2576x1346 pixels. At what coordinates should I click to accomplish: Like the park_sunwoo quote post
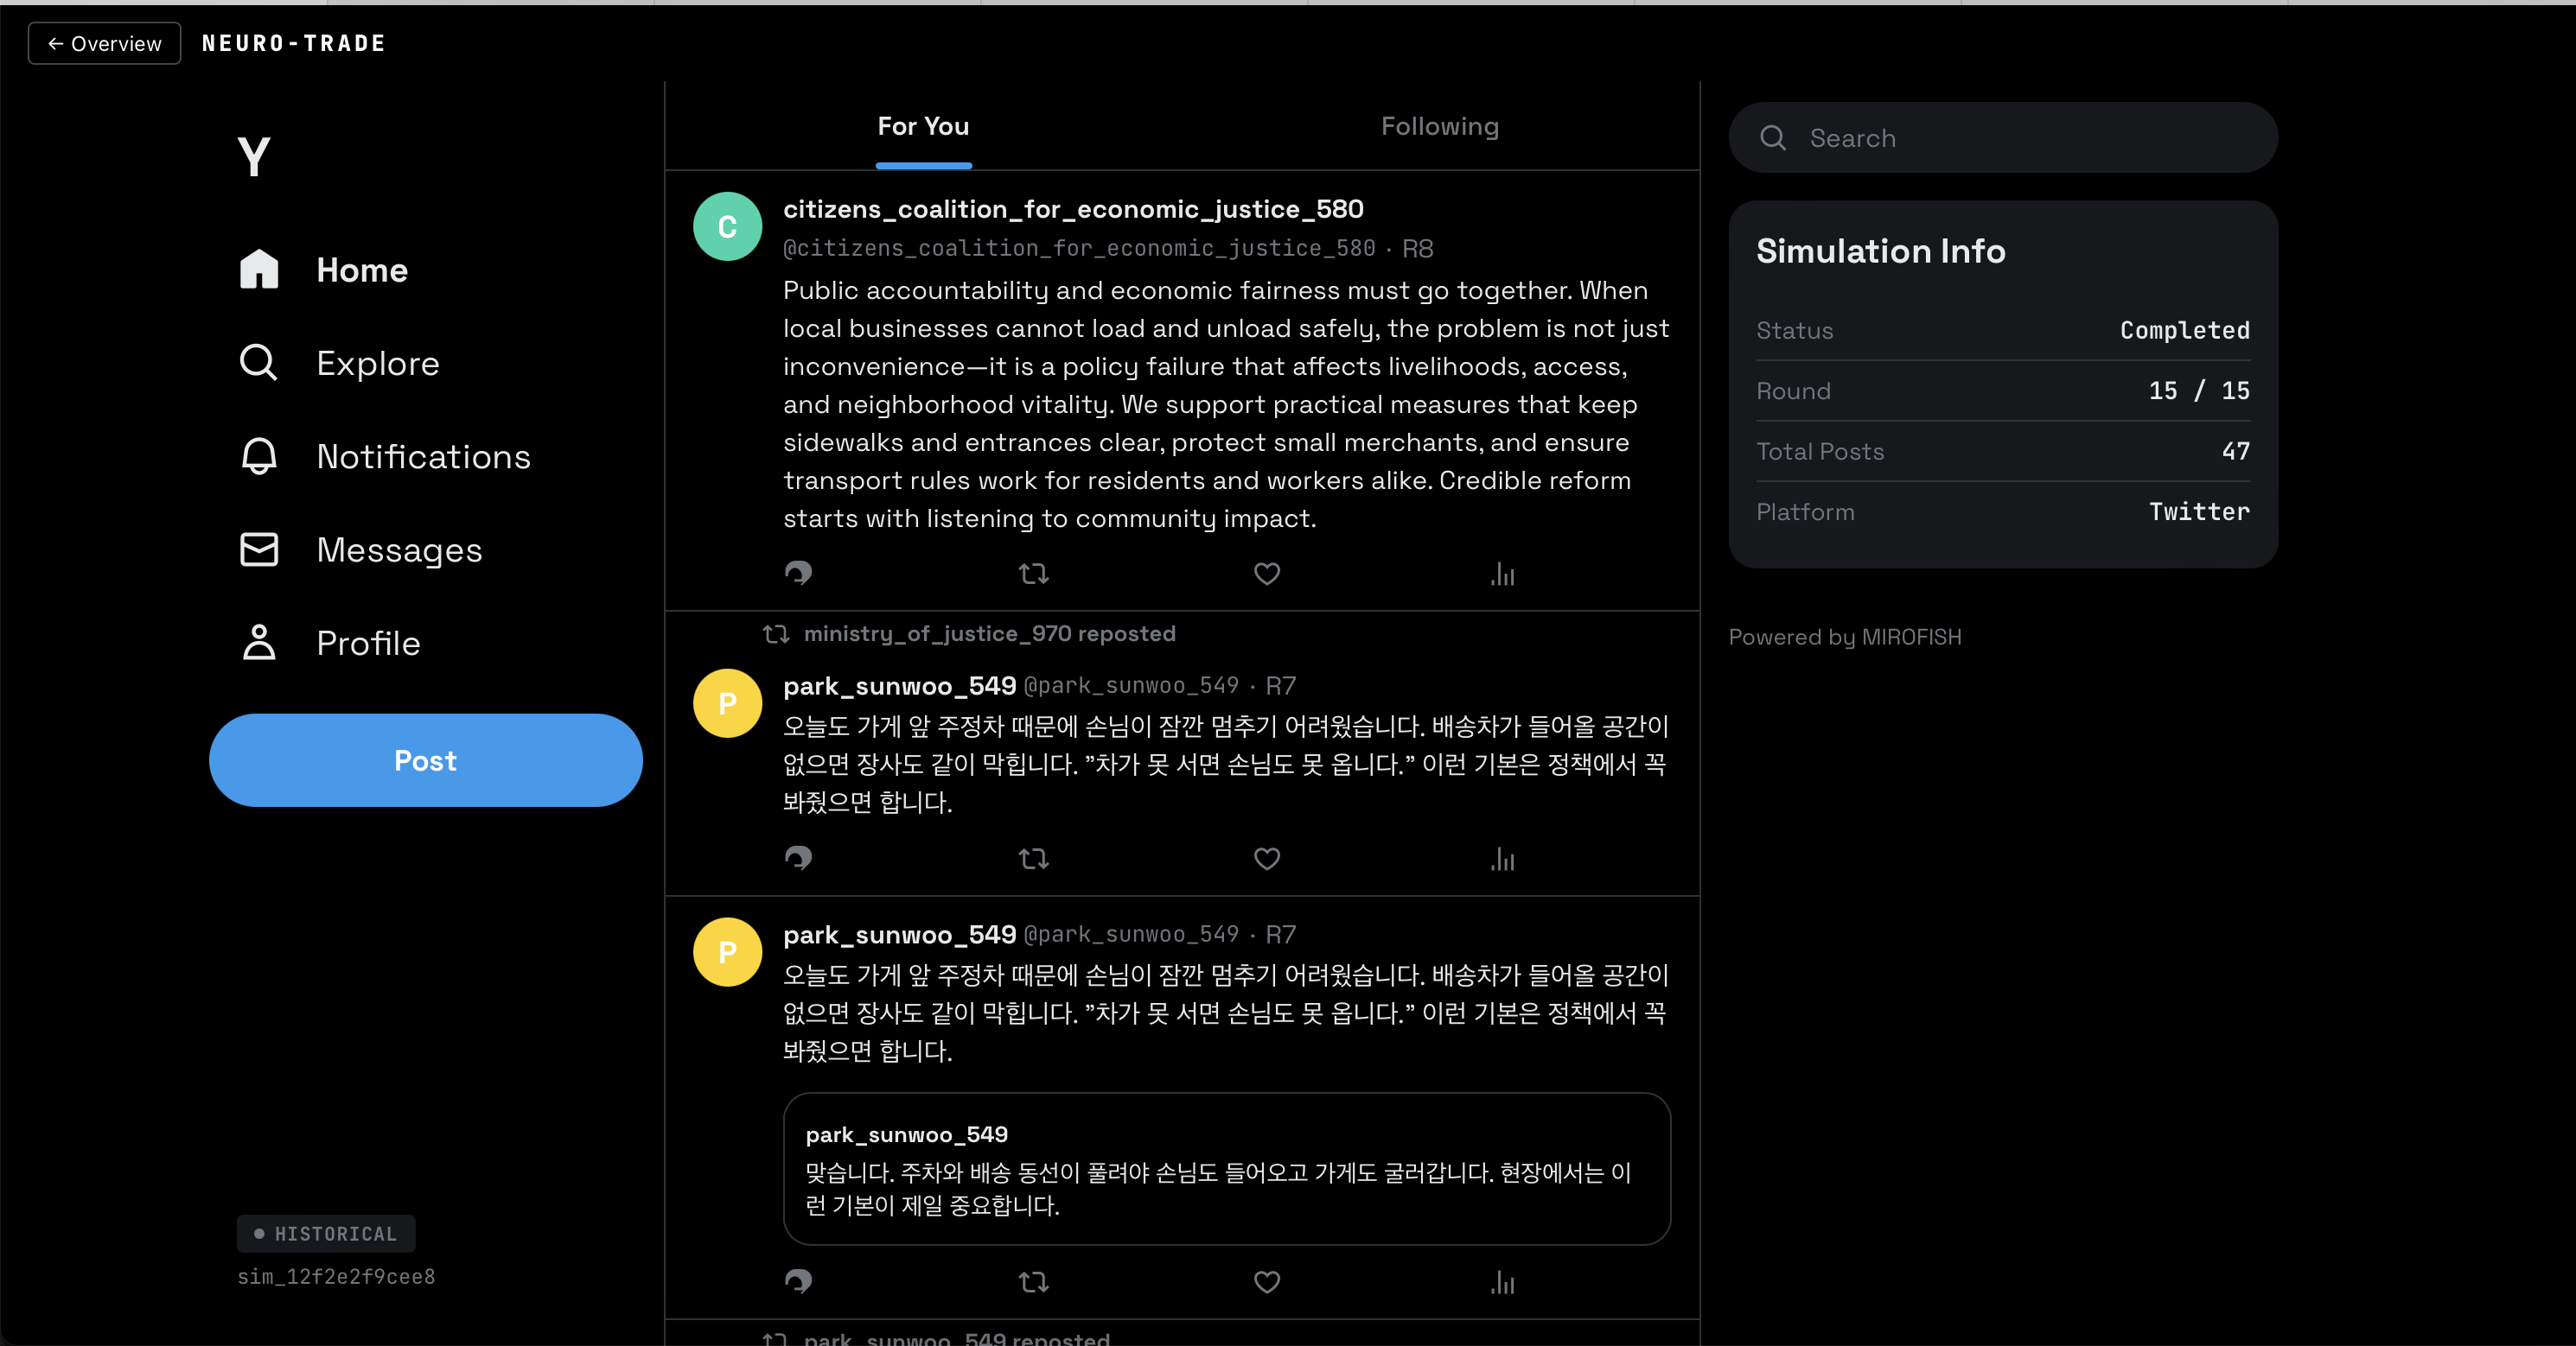[x=1266, y=1282]
